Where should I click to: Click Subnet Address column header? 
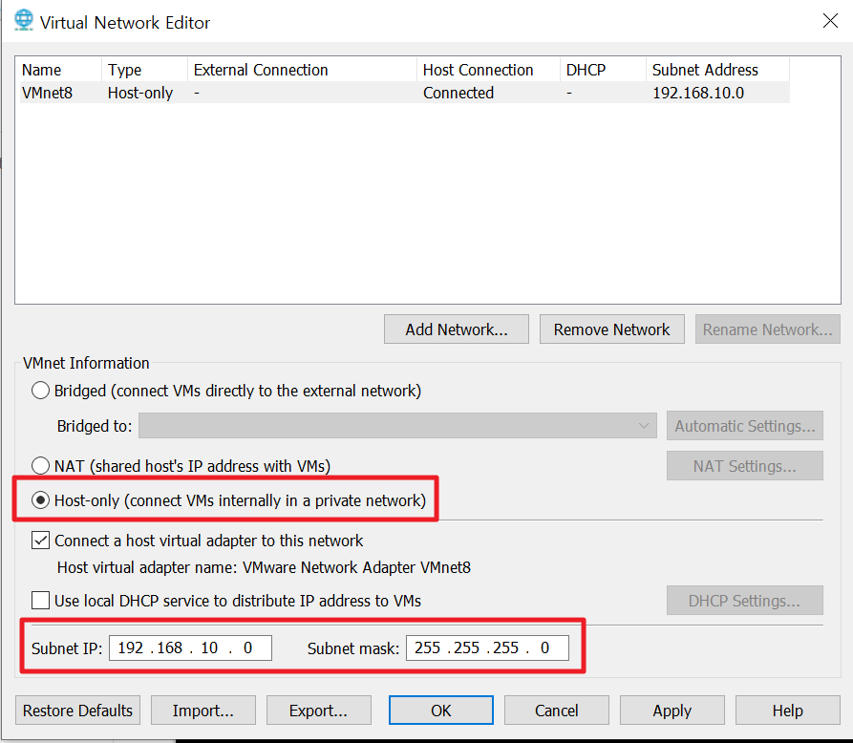718,70
